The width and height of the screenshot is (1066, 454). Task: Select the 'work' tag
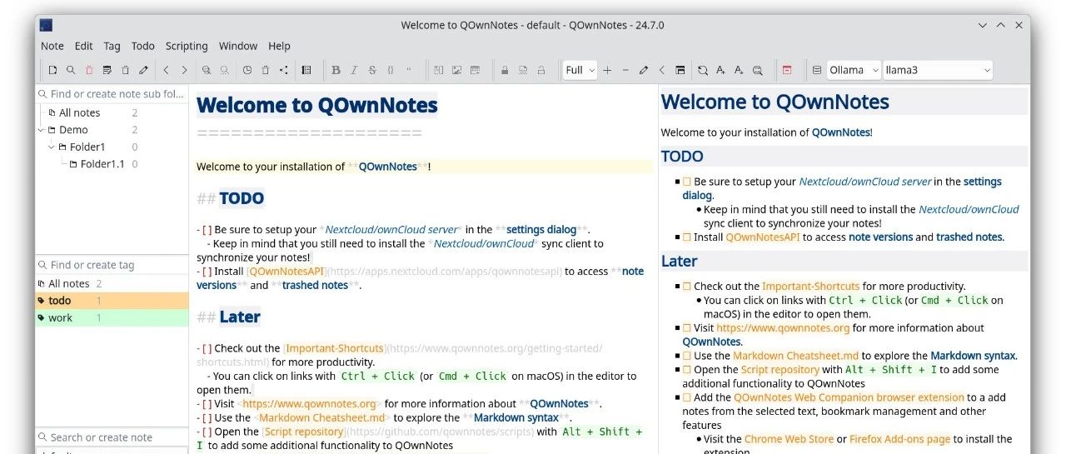point(112,318)
